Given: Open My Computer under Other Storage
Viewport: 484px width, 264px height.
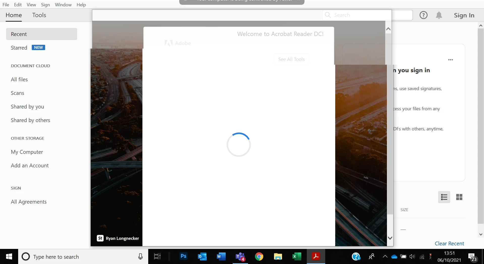Looking at the screenshot, I should tap(27, 152).
